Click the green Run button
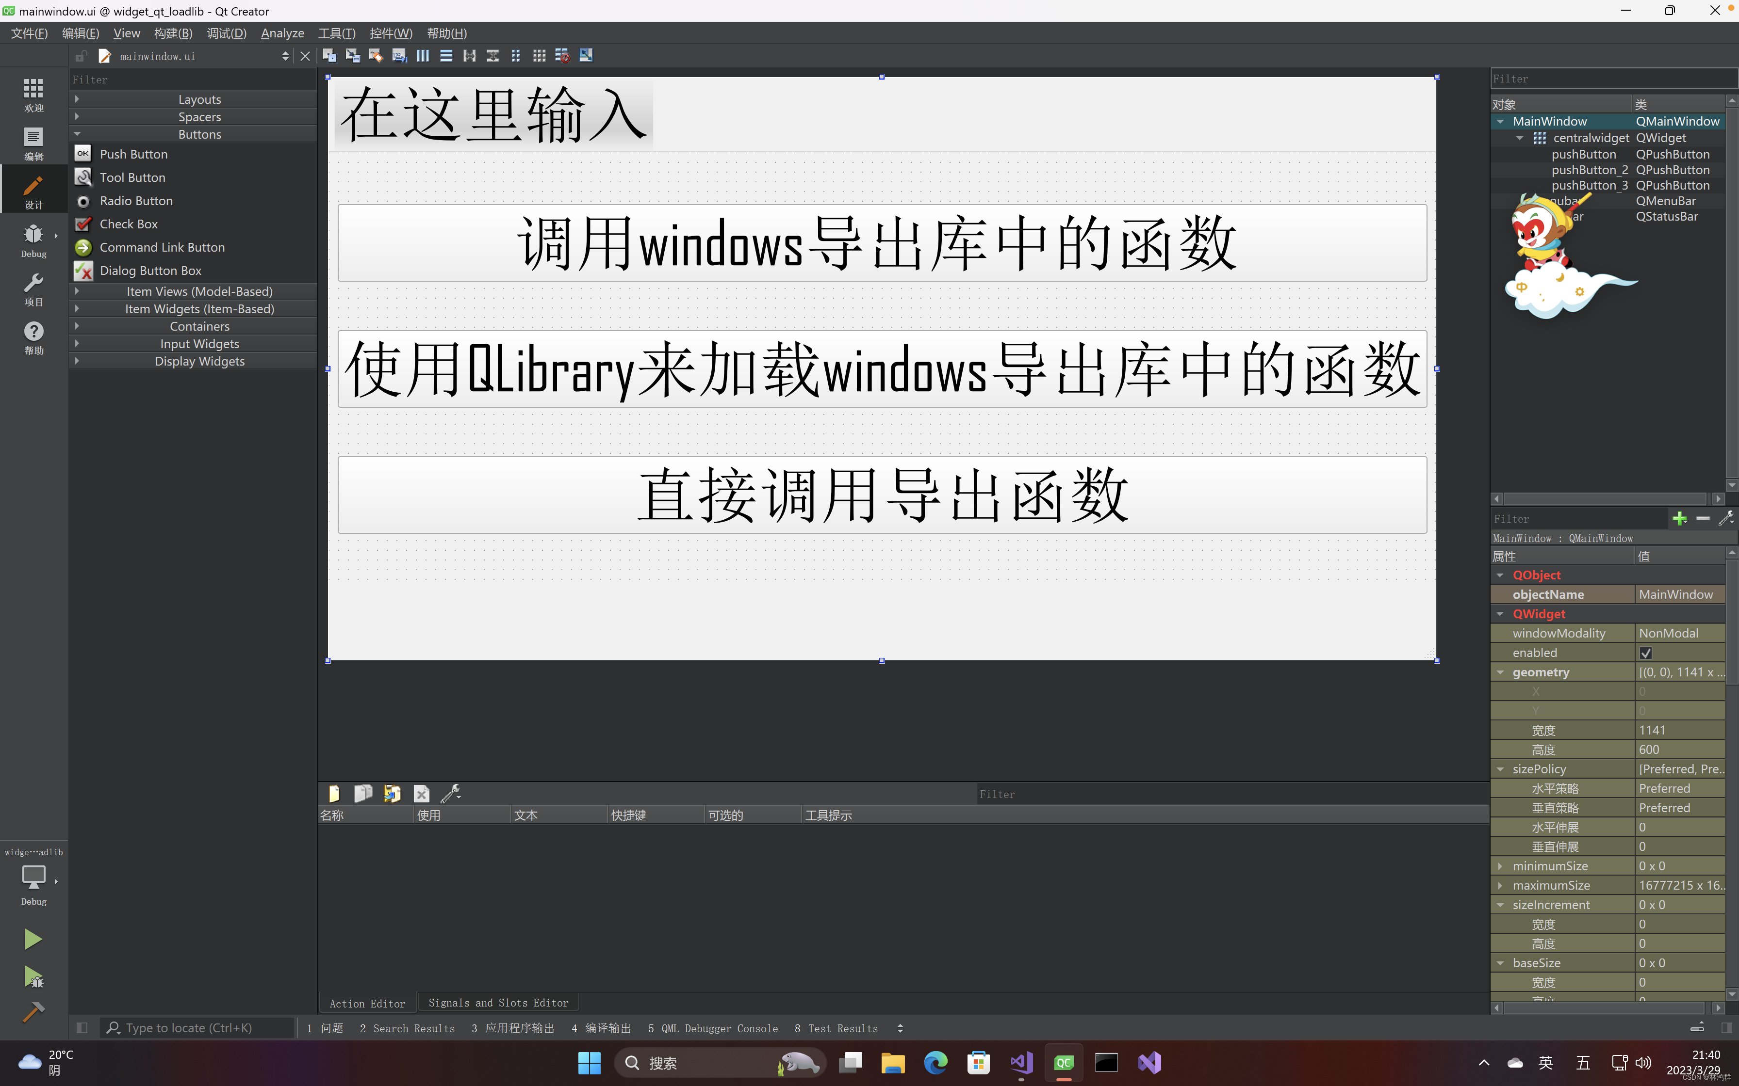 click(x=33, y=939)
